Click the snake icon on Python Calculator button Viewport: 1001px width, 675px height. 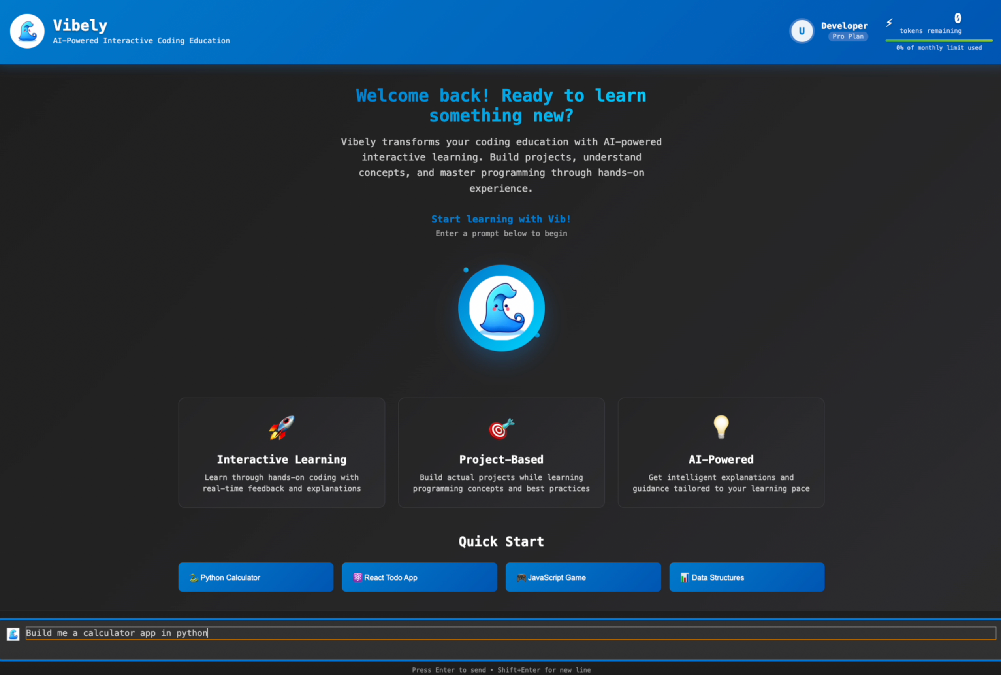(x=194, y=577)
